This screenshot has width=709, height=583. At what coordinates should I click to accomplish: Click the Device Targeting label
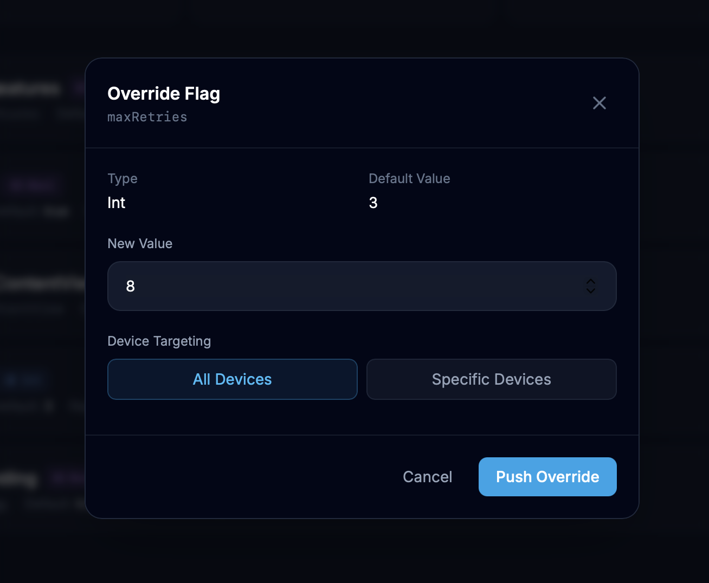[159, 341]
